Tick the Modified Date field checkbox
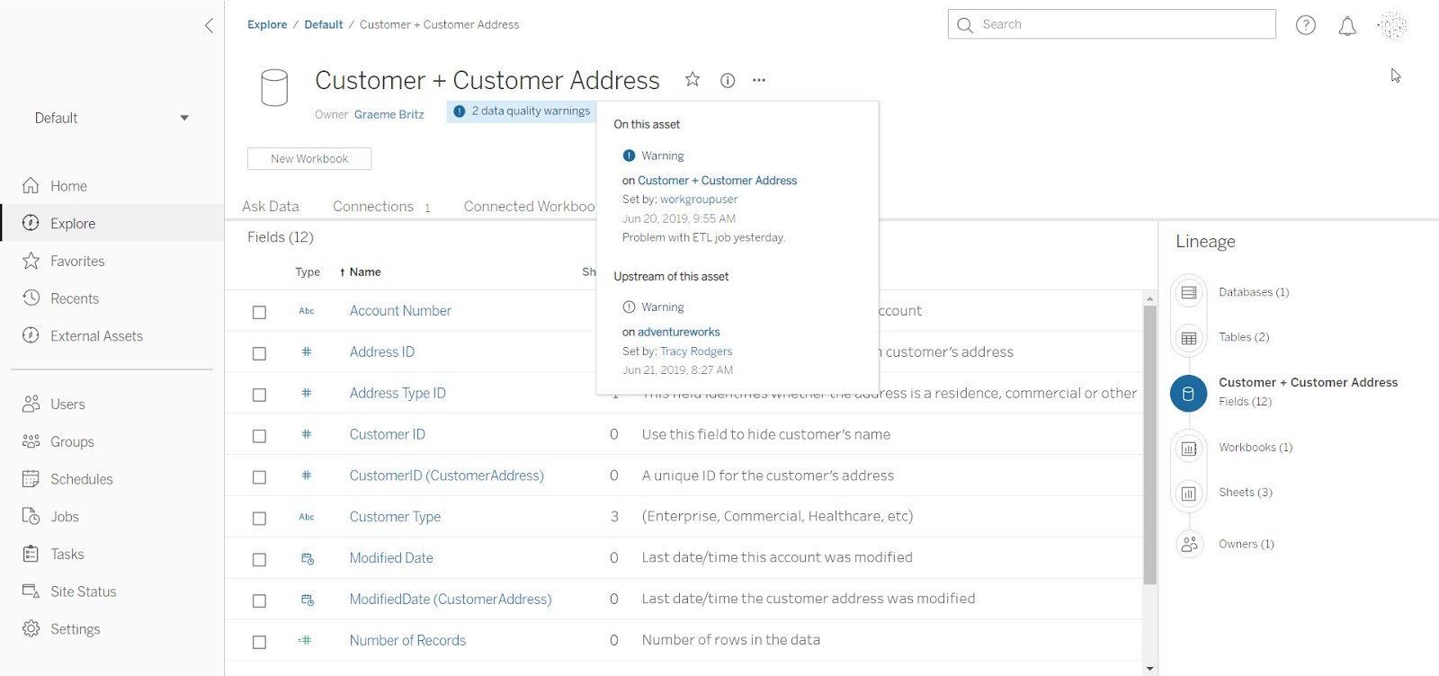 coord(259,559)
